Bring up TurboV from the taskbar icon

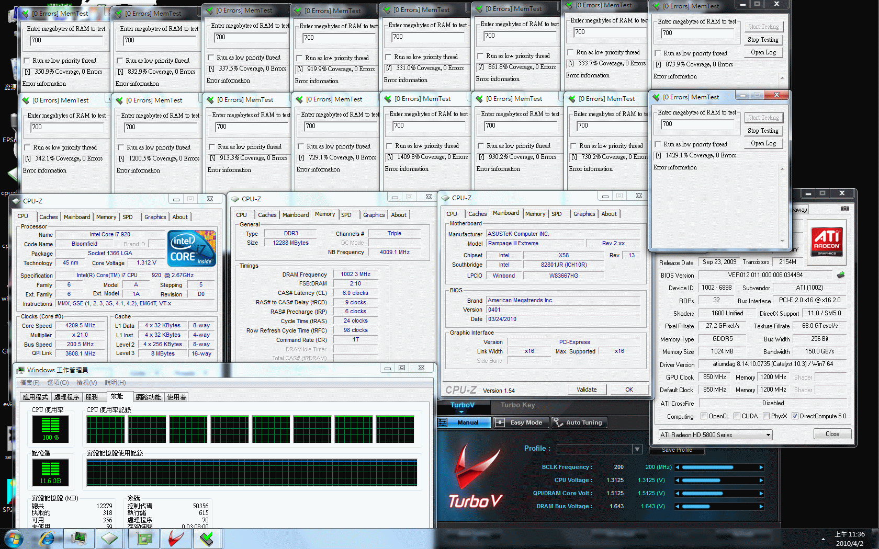[x=176, y=538]
